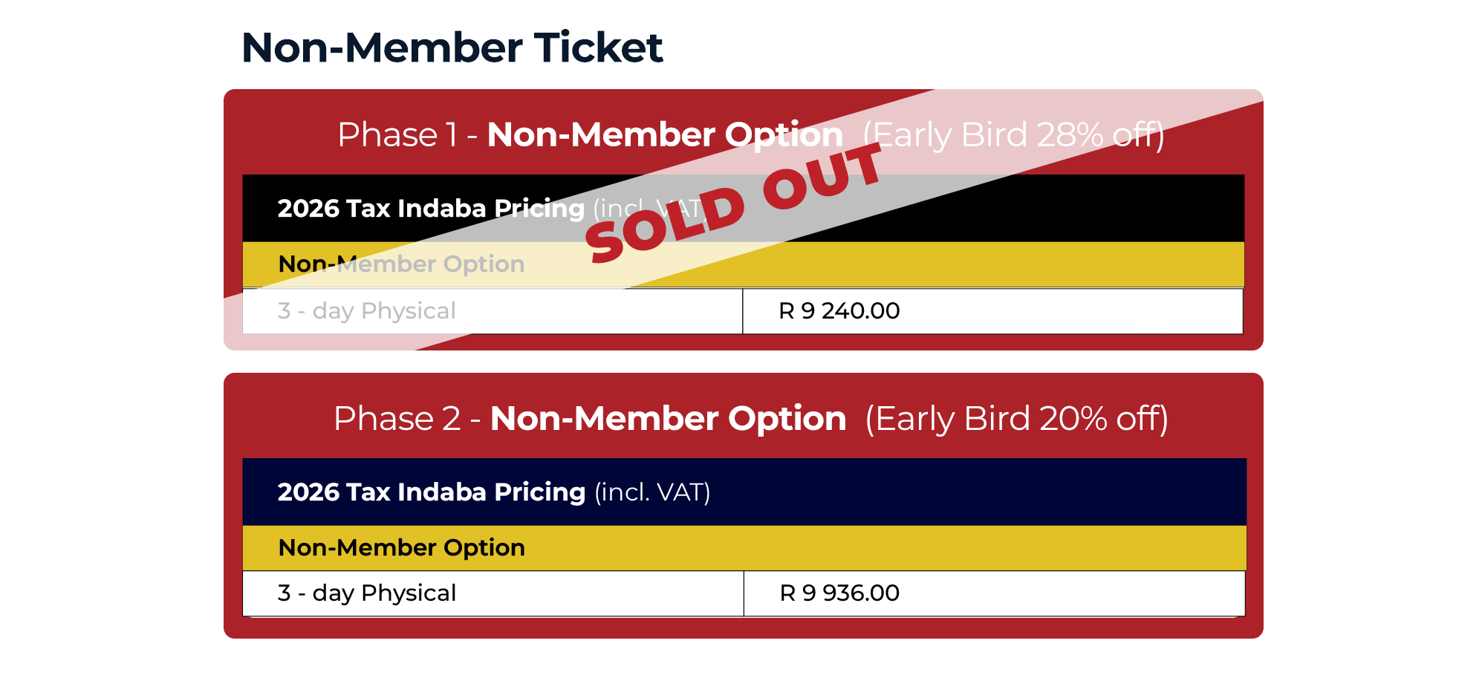Click the empty area of Phase 2 yellow row

tap(891, 548)
